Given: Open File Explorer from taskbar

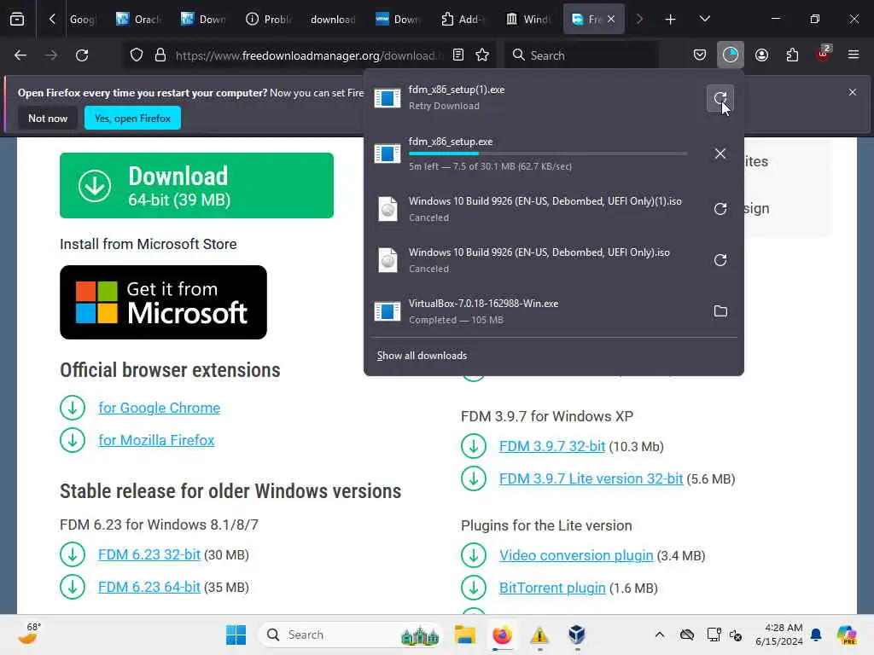Looking at the screenshot, I should click(464, 635).
